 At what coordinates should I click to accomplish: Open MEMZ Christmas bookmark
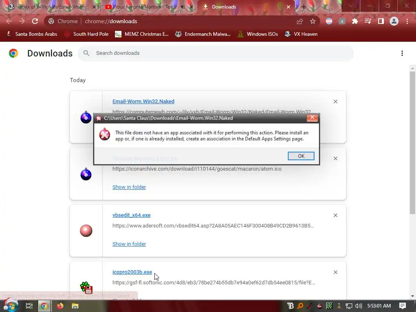coord(142,34)
